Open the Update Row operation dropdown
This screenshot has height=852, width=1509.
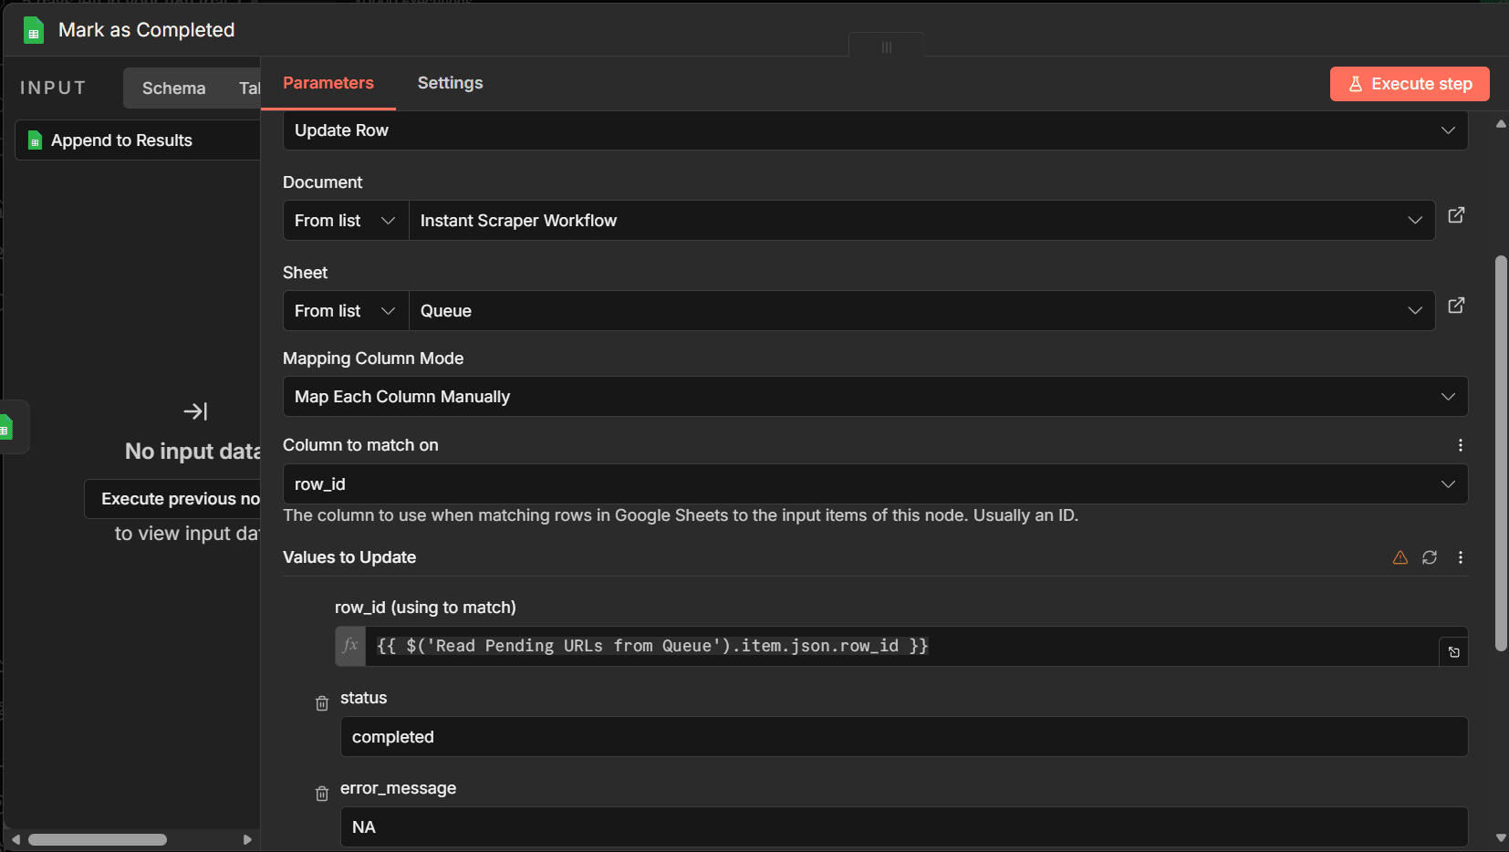pos(875,130)
